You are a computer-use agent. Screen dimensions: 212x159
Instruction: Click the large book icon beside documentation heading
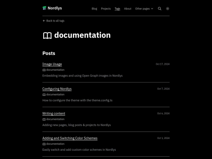[x=48, y=36]
